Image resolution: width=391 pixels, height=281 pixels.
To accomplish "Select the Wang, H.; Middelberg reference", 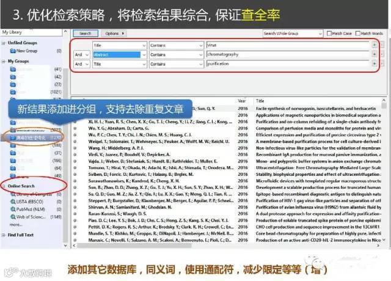I will [116, 148].
